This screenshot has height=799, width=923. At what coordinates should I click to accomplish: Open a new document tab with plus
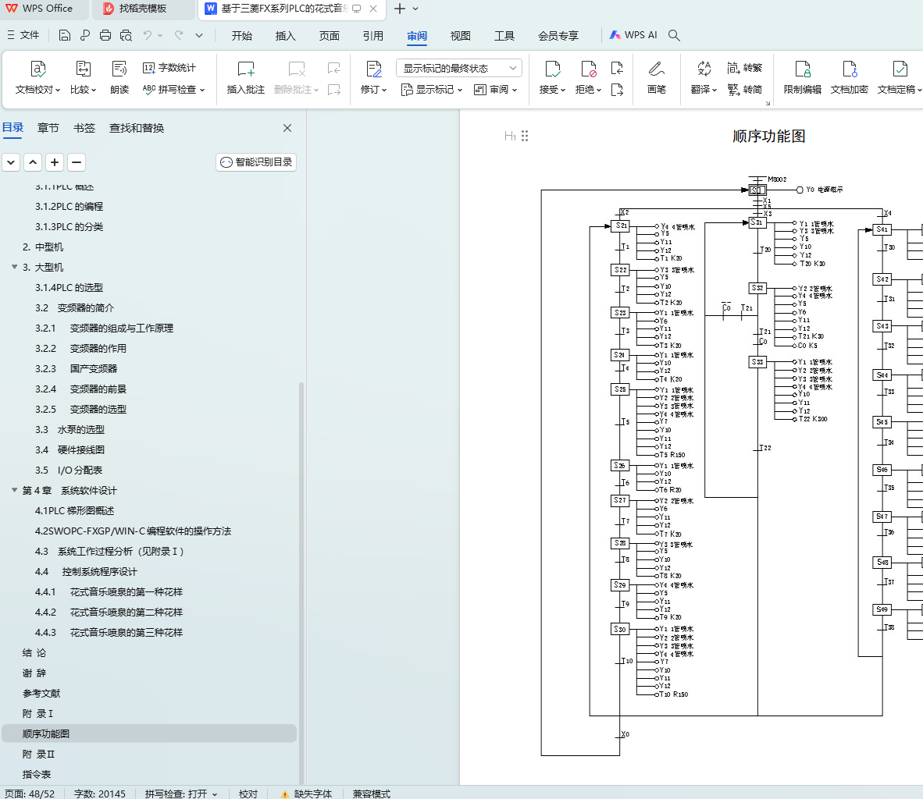coord(400,9)
